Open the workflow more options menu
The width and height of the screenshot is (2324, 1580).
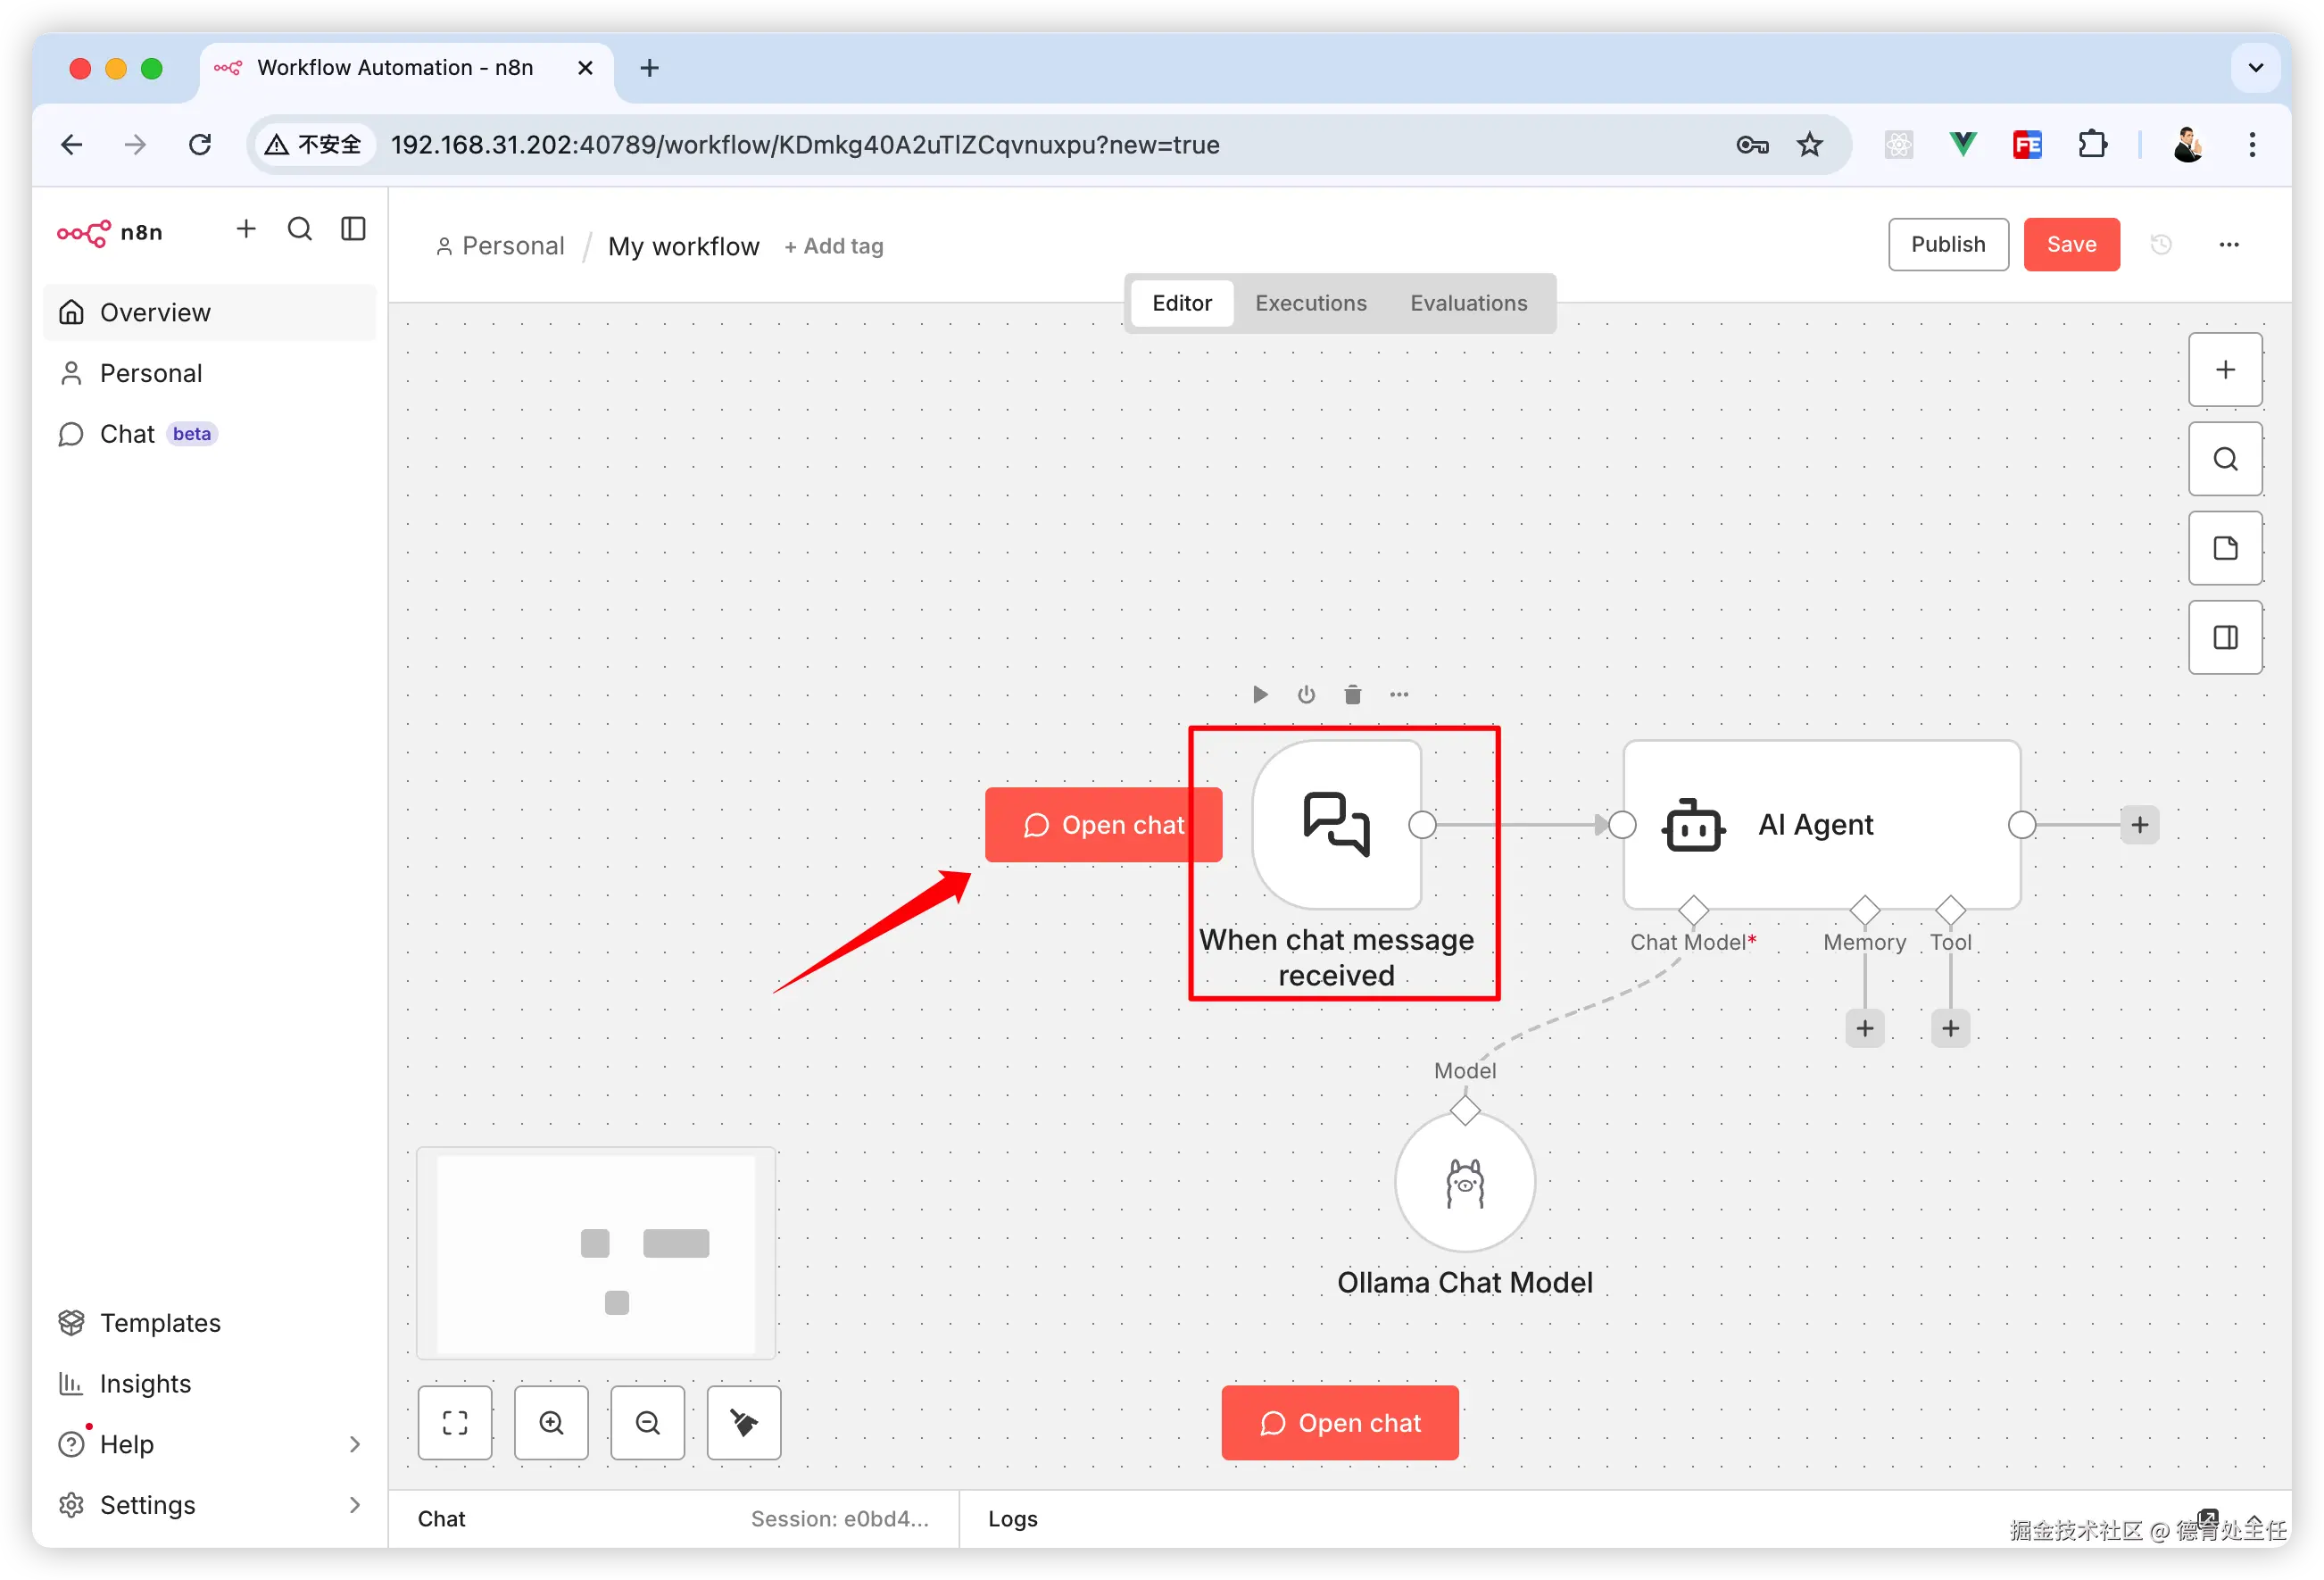(x=2229, y=245)
